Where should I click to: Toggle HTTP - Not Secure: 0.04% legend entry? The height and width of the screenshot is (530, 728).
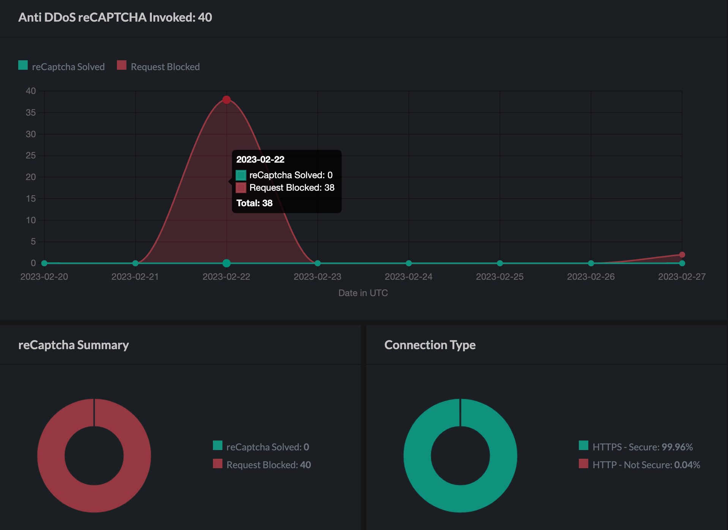coord(640,464)
